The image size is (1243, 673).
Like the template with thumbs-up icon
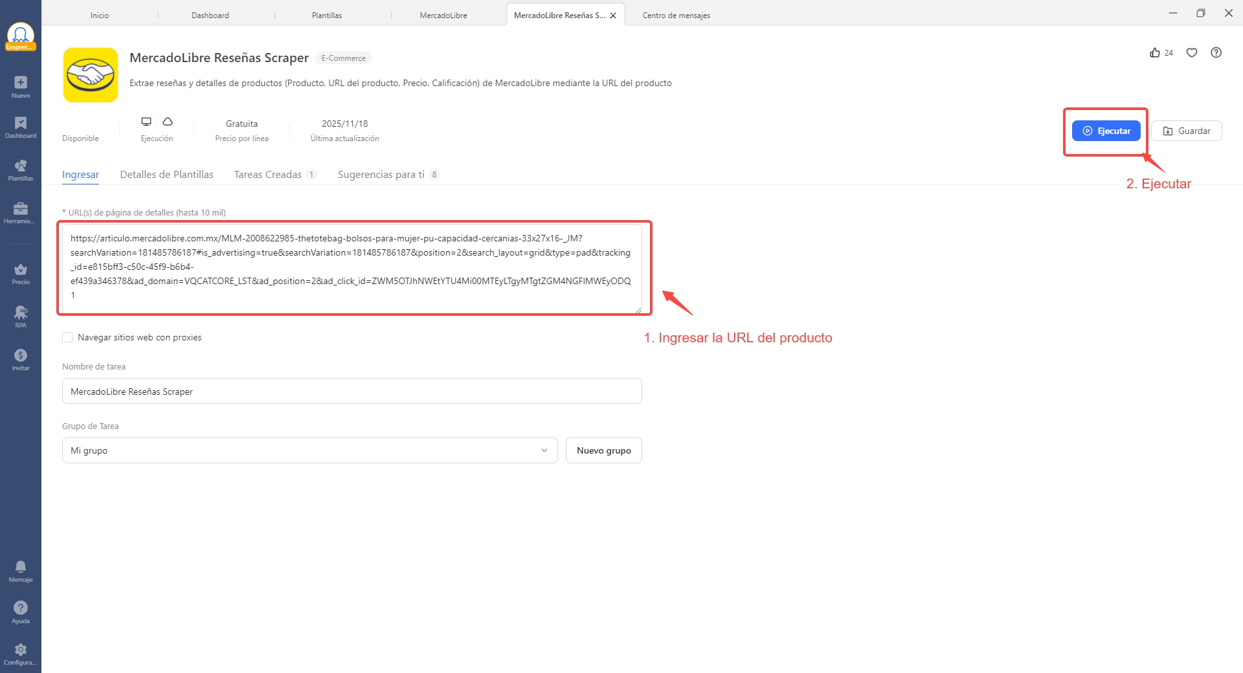click(x=1155, y=53)
